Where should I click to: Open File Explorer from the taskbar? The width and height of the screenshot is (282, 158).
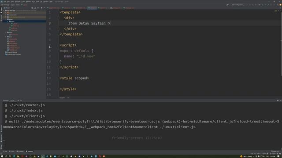point(18,156)
